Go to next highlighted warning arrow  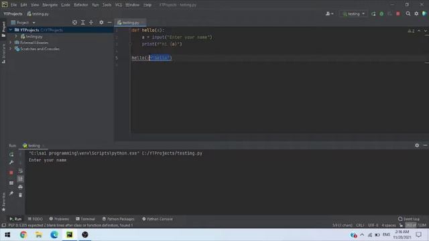tap(425, 31)
